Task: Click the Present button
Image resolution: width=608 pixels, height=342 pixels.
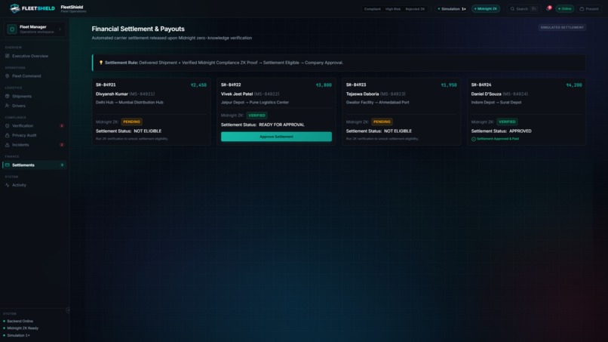Action: pyautogui.click(x=589, y=8)
